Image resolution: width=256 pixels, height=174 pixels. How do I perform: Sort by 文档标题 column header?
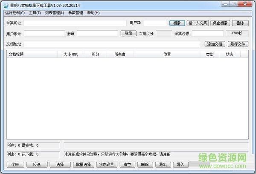tap(32, 54)
